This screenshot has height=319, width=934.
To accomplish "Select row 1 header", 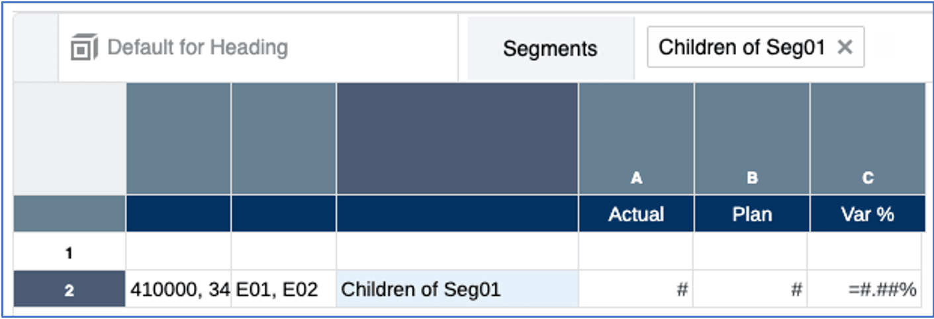I will 69,253.
